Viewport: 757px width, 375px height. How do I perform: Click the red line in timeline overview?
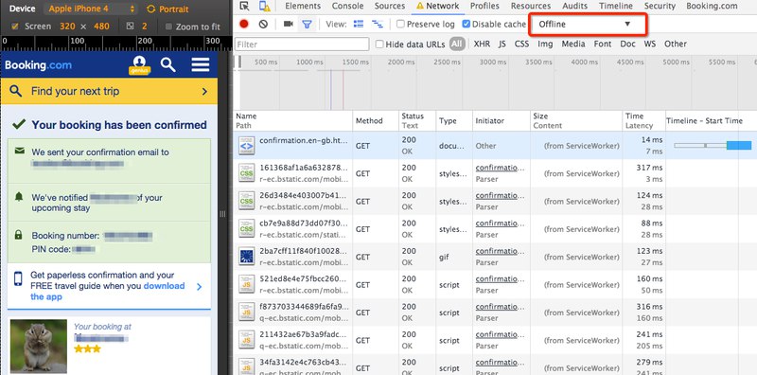343,89
